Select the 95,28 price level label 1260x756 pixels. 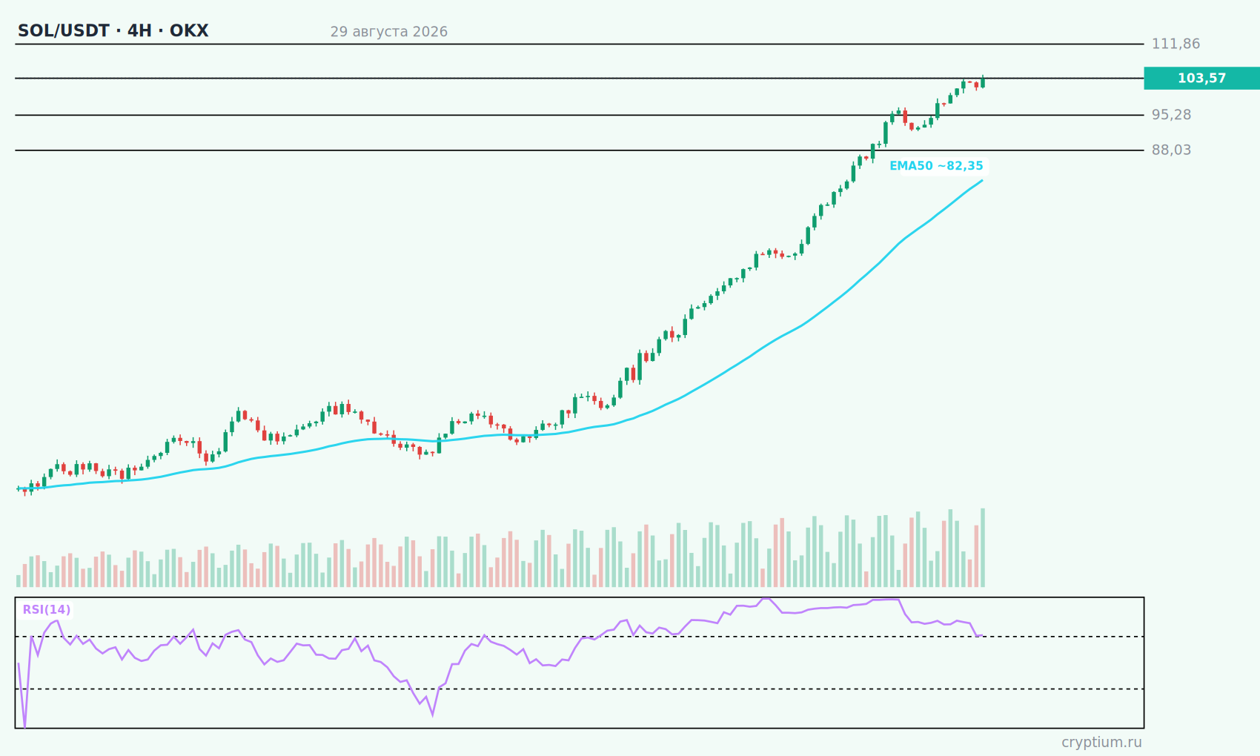point(1172,115)
